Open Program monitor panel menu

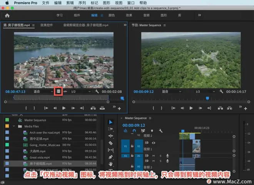(x=165, y=25)
